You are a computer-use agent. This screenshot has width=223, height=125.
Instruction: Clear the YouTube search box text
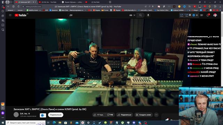click(134, 15)
